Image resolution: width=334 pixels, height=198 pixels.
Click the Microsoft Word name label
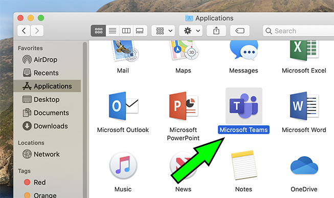point(304,130)
